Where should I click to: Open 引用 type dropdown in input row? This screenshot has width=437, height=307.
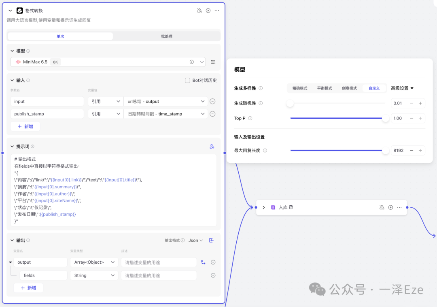(105, 102)
